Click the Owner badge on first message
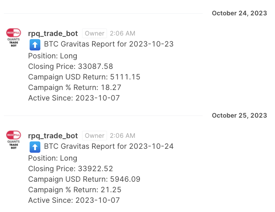This screenshot has height=212, width=275. pyautogui.click(x=94, y=33)
